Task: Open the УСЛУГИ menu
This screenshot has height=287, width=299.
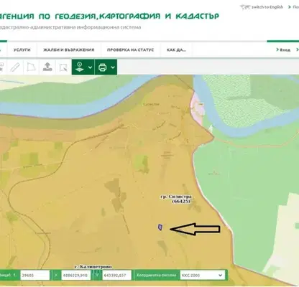Action: point(22,50)
